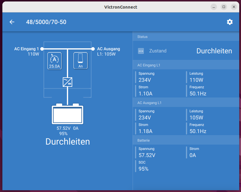Screen dimensions: 241x192
Task: Click the SOC label
Action: pyautogui.click(x=142, y=162)
